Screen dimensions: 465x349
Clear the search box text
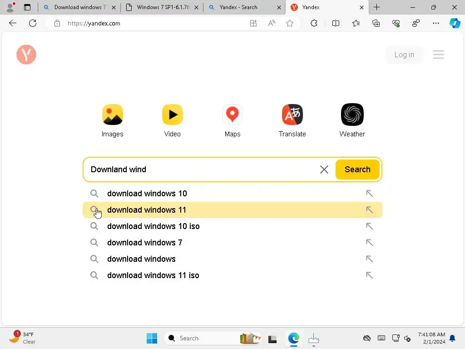coord(324,170)
